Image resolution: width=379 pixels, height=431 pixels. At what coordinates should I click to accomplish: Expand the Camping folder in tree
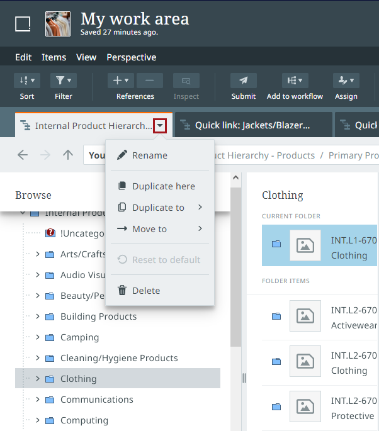tap(37, 337)
